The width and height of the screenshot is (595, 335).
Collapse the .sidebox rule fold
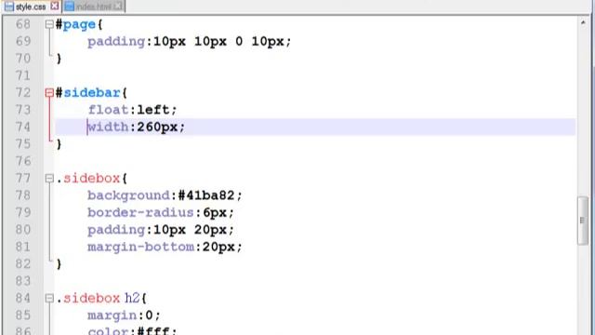click(x=49, y=178)
